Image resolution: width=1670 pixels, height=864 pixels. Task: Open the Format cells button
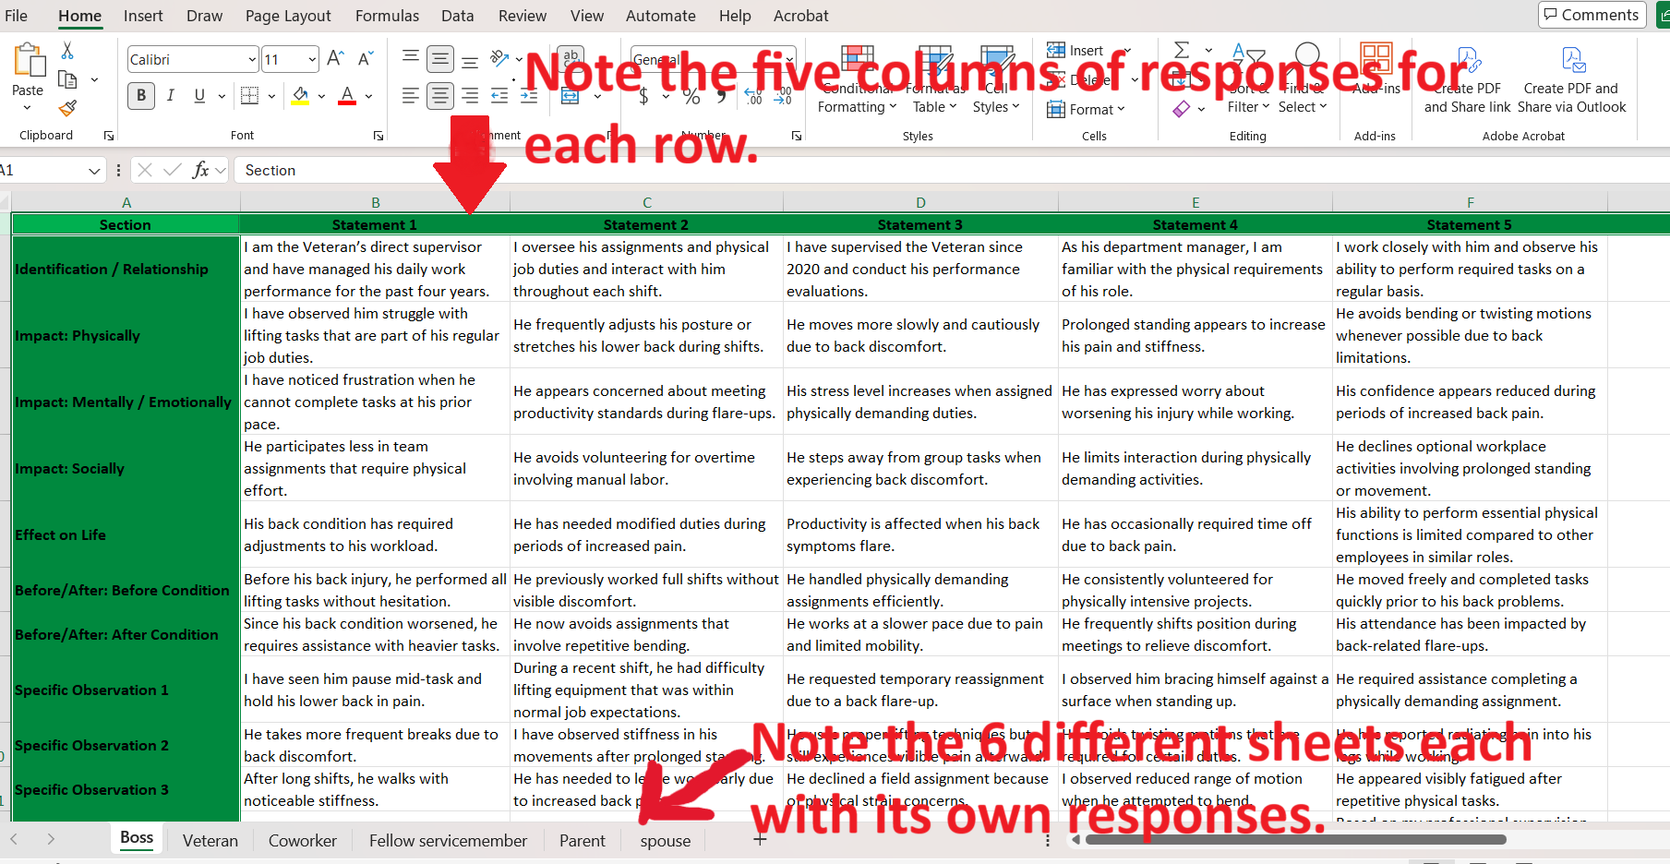coord(1087,109)
